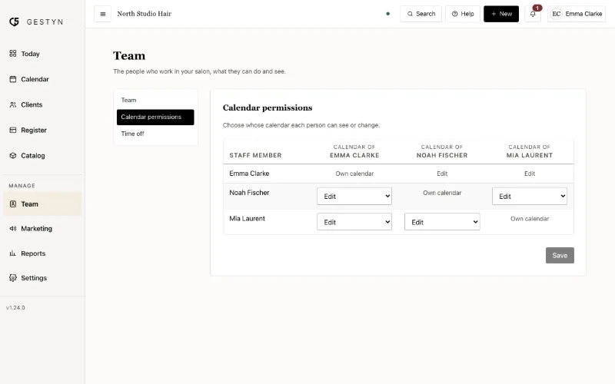Open Clients from sidebar
This screenshot has height=384, width=615.
coord(42,104)
